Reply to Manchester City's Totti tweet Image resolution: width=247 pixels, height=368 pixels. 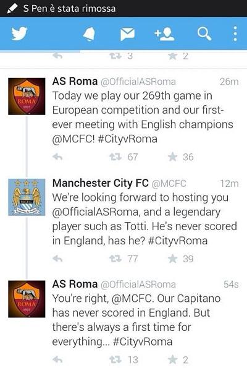click(x=57, y=259)
